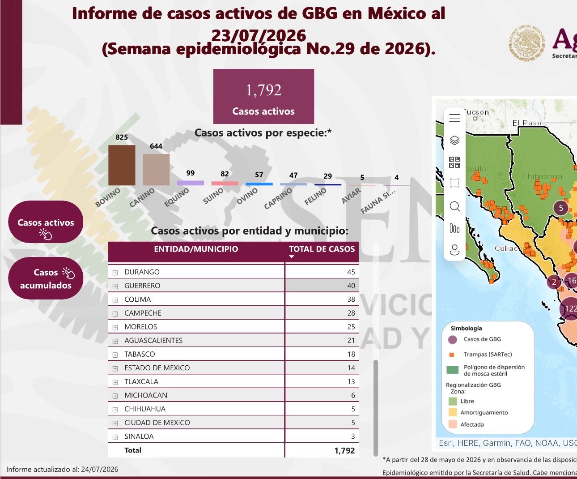
Task: Open the map menu hamburger icon
Action: pyautogui.click(x=454, y=118)
